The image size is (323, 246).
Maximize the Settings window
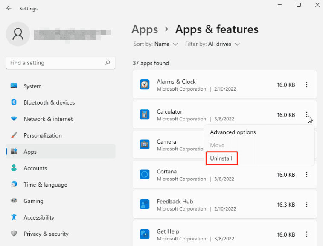click(299, 5)
